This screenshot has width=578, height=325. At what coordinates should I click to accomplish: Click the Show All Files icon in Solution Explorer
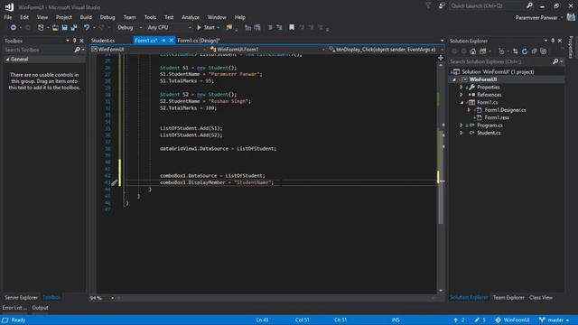pos(544,51)
